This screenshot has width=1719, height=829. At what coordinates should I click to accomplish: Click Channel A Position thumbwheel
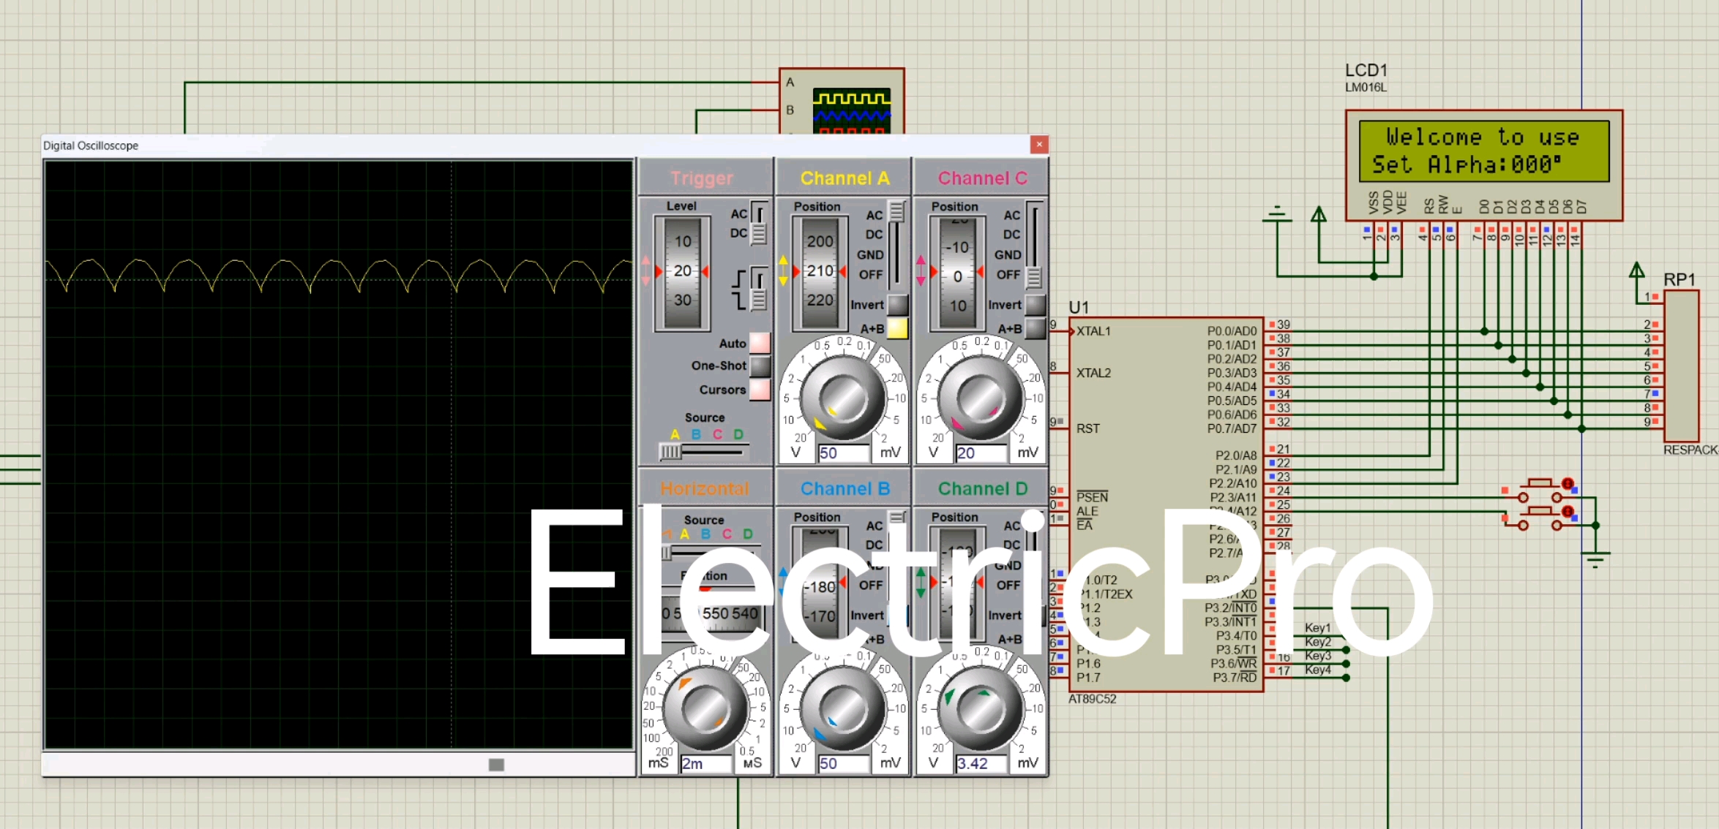(x=820, y=272)
